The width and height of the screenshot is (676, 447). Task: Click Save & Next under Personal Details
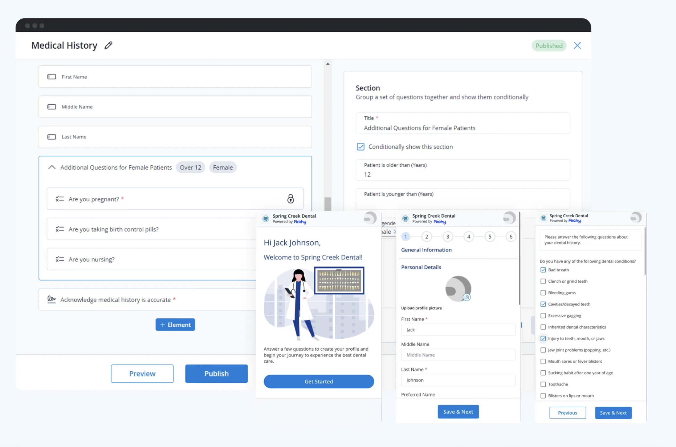458,412
